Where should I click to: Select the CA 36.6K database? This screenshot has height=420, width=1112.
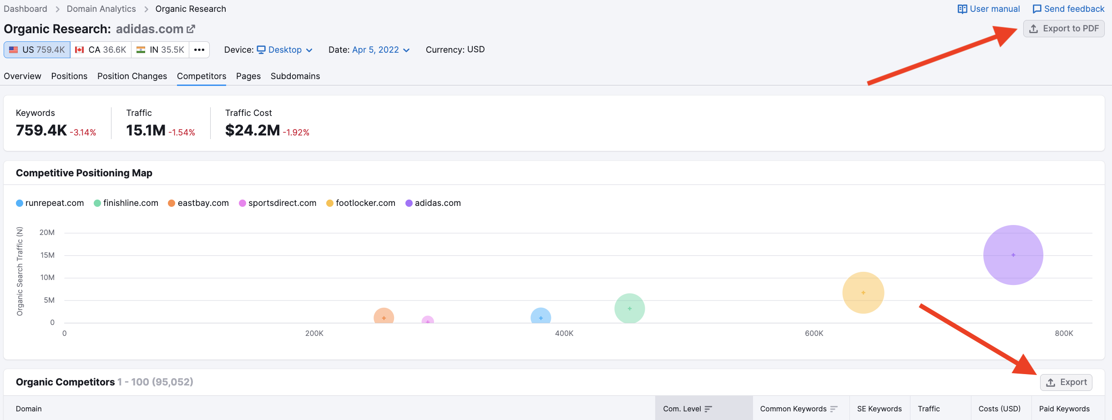tap(101, 50)
